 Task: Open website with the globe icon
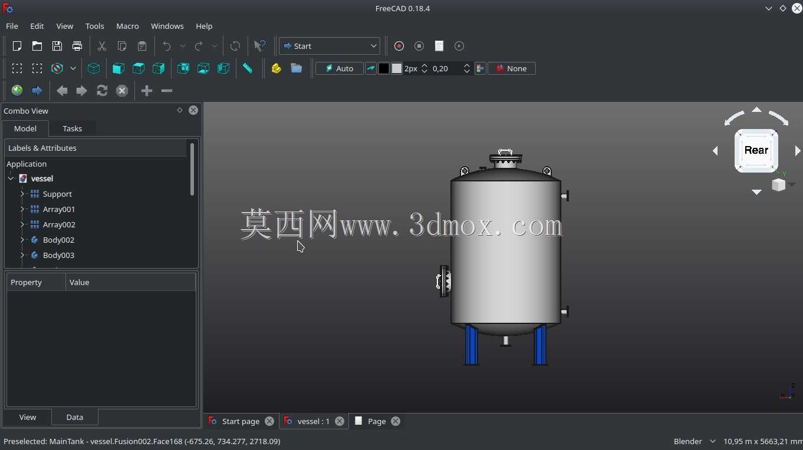click(x=17, y=91)
